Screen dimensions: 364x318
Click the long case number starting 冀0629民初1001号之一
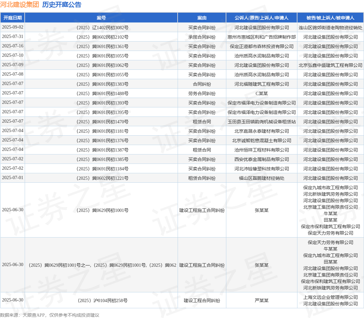point(102,265)
